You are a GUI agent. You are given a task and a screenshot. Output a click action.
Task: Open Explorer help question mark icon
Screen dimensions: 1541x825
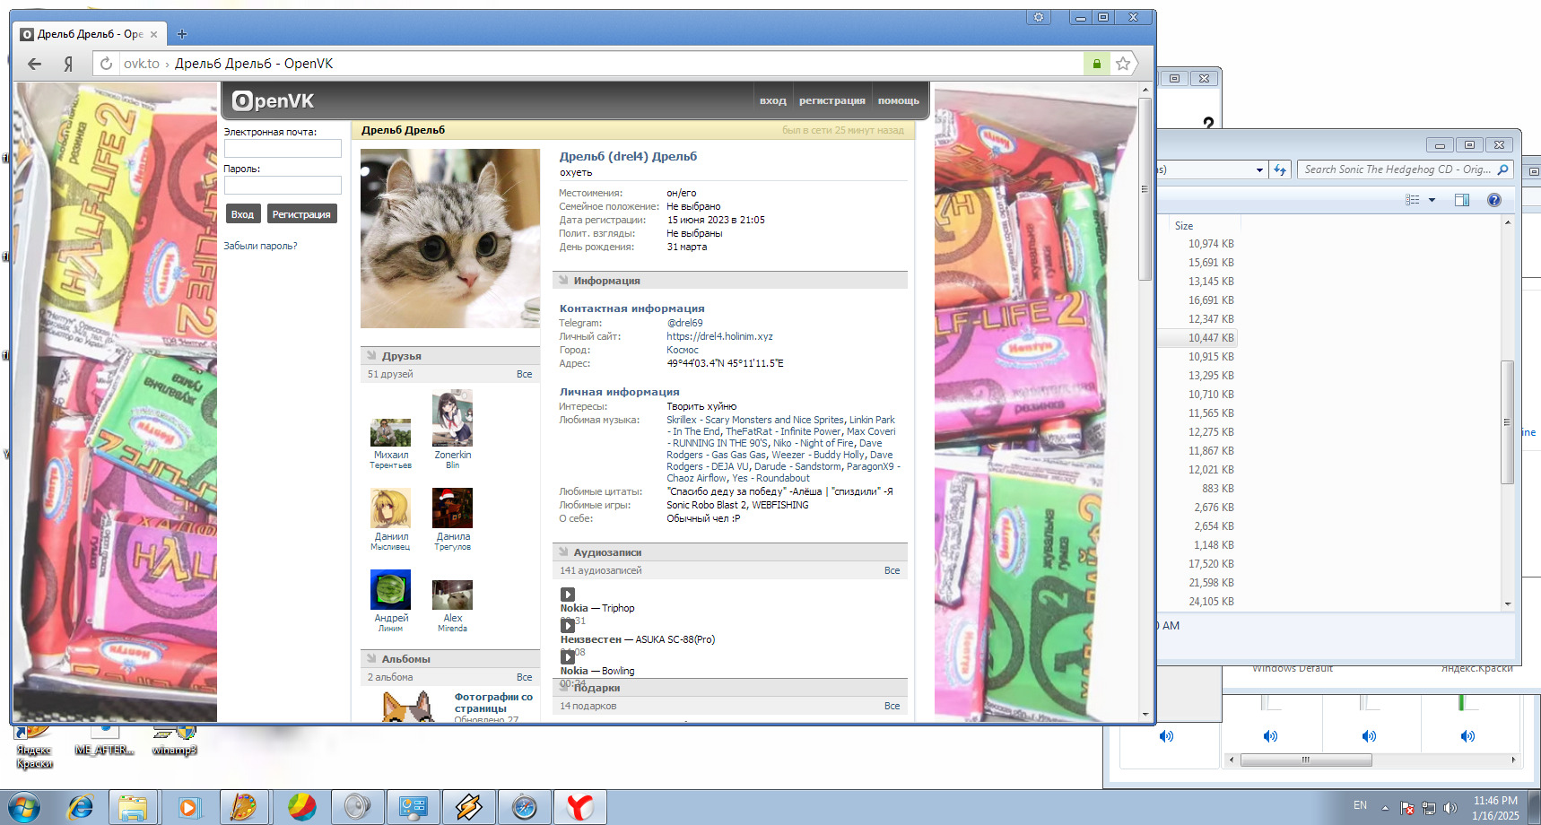[x=1493, y=200]
